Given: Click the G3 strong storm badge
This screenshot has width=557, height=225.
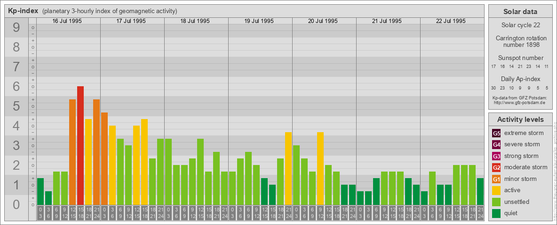Looking at the screenshot, I should 496,156.
